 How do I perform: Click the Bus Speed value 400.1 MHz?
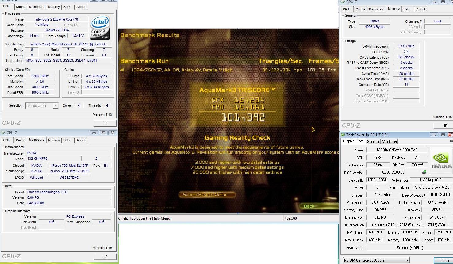tap(40, 87)
